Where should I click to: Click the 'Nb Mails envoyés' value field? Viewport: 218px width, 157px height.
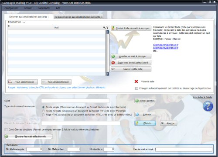(x=34, y=149)
